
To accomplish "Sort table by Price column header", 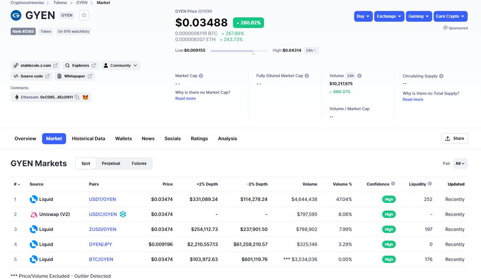I will pos(168,184).
